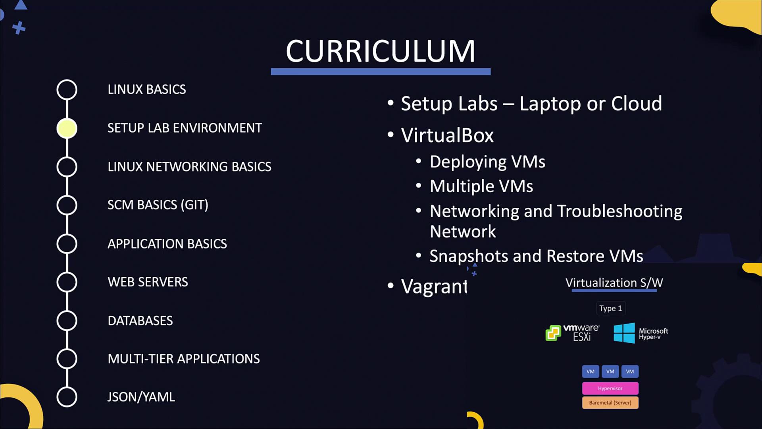Click the LINUX NETWORKING BASICS node

[x=66, y=166]
